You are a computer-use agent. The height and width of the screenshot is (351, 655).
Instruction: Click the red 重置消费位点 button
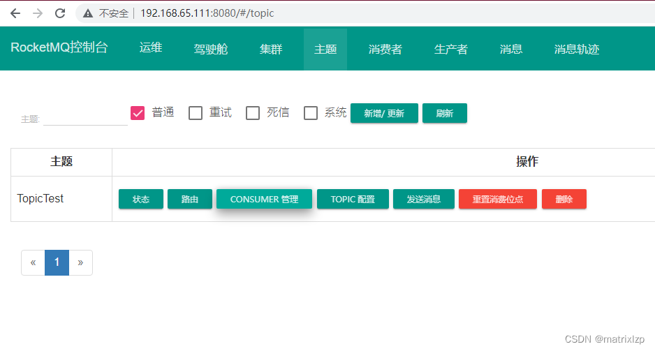click(x=498, y=199)
